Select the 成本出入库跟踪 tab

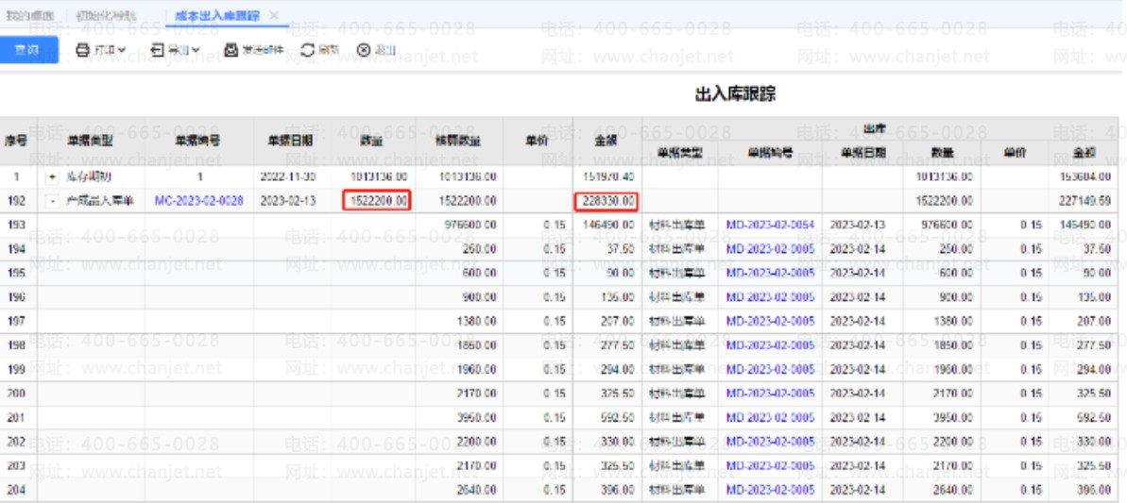click(216, 15)
